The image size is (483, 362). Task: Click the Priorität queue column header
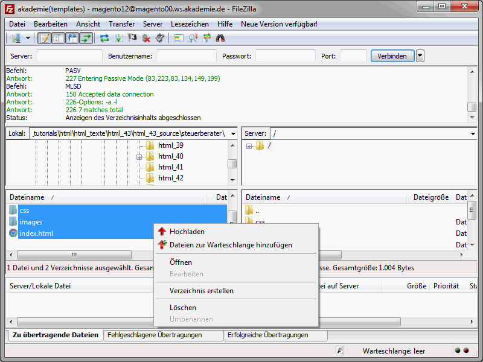click(446, 286)
